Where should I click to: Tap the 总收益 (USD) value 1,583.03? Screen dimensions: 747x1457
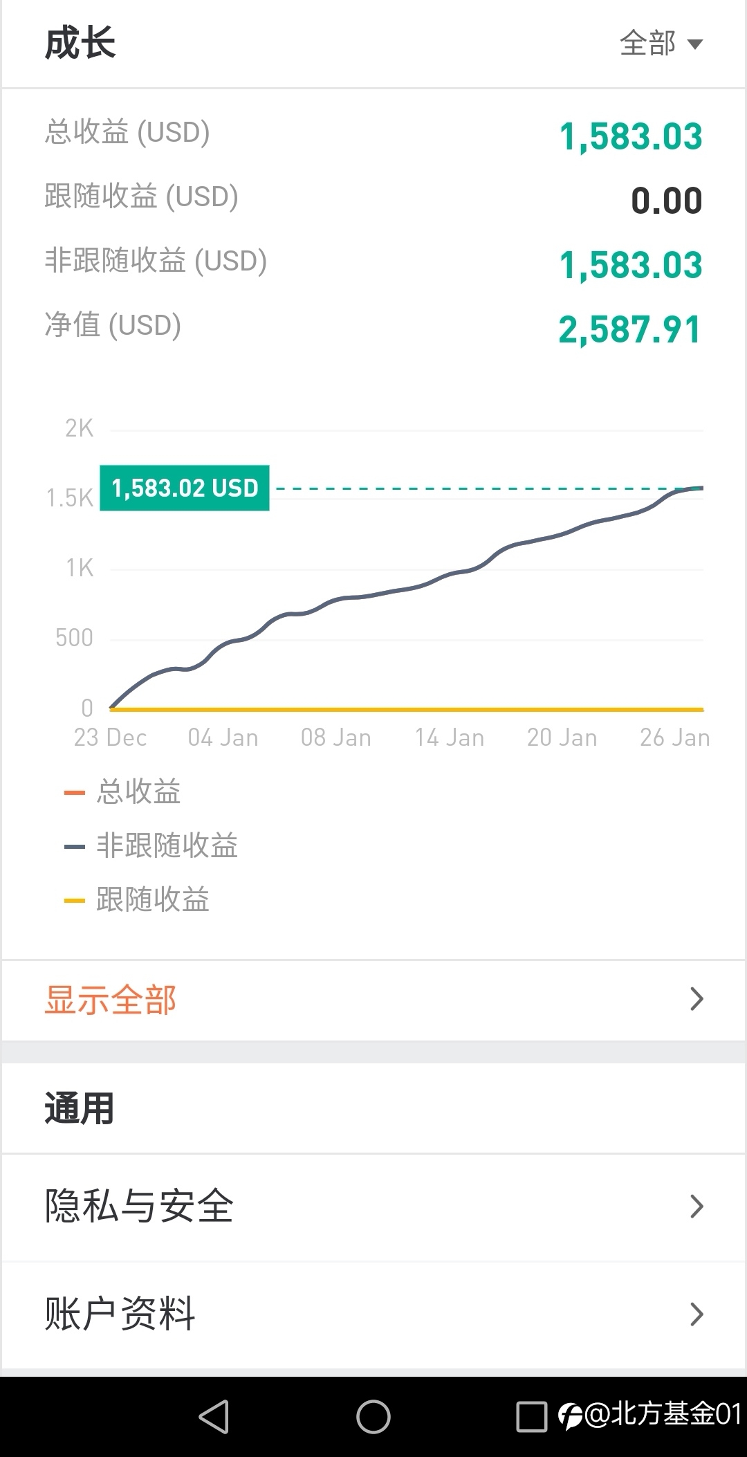click(x=631, y=136)
